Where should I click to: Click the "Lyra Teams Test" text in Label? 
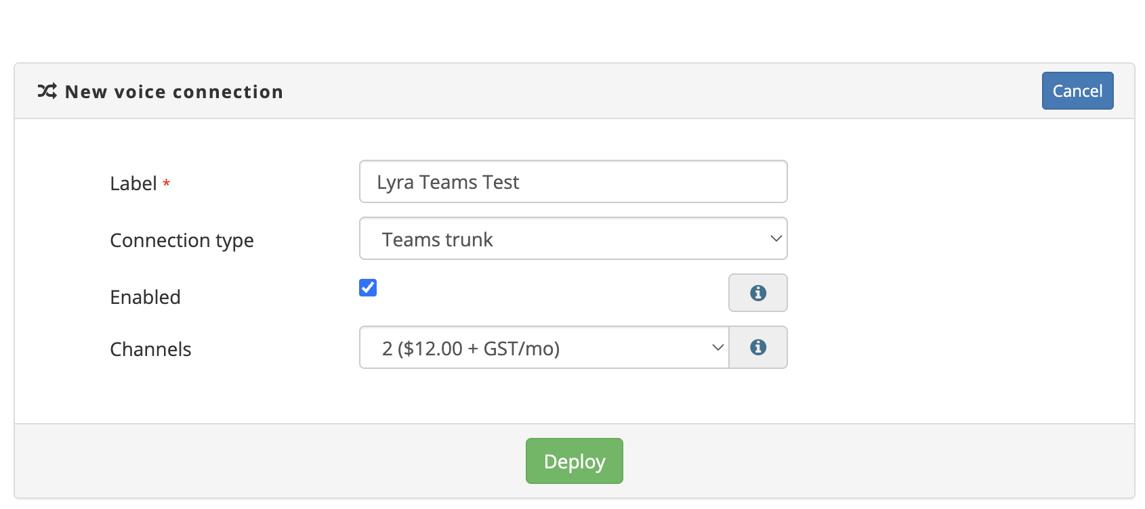pos(448,182)
